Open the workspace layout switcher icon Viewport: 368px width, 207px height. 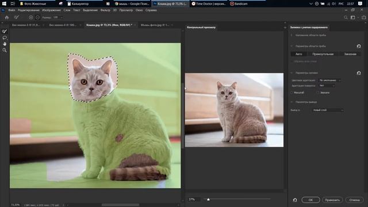click(x=352, y=17)
